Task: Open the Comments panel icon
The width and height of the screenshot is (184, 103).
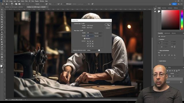Action: (155, 11)
